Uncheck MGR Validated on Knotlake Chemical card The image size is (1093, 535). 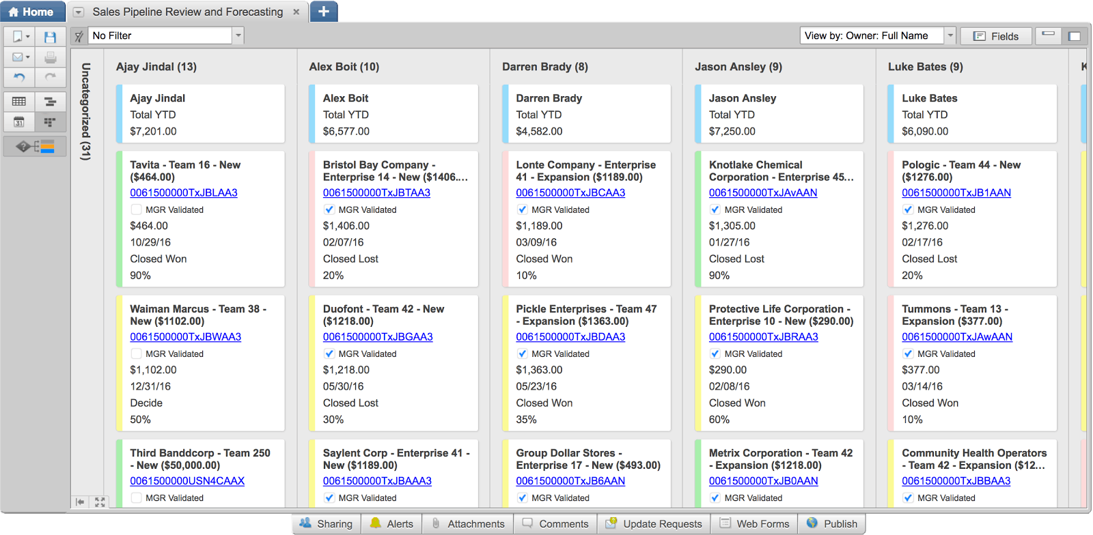[715, 209]
